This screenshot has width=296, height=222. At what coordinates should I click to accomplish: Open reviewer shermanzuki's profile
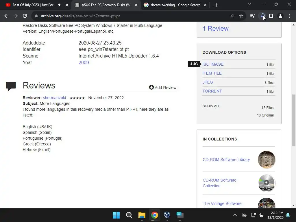point(54,98)
